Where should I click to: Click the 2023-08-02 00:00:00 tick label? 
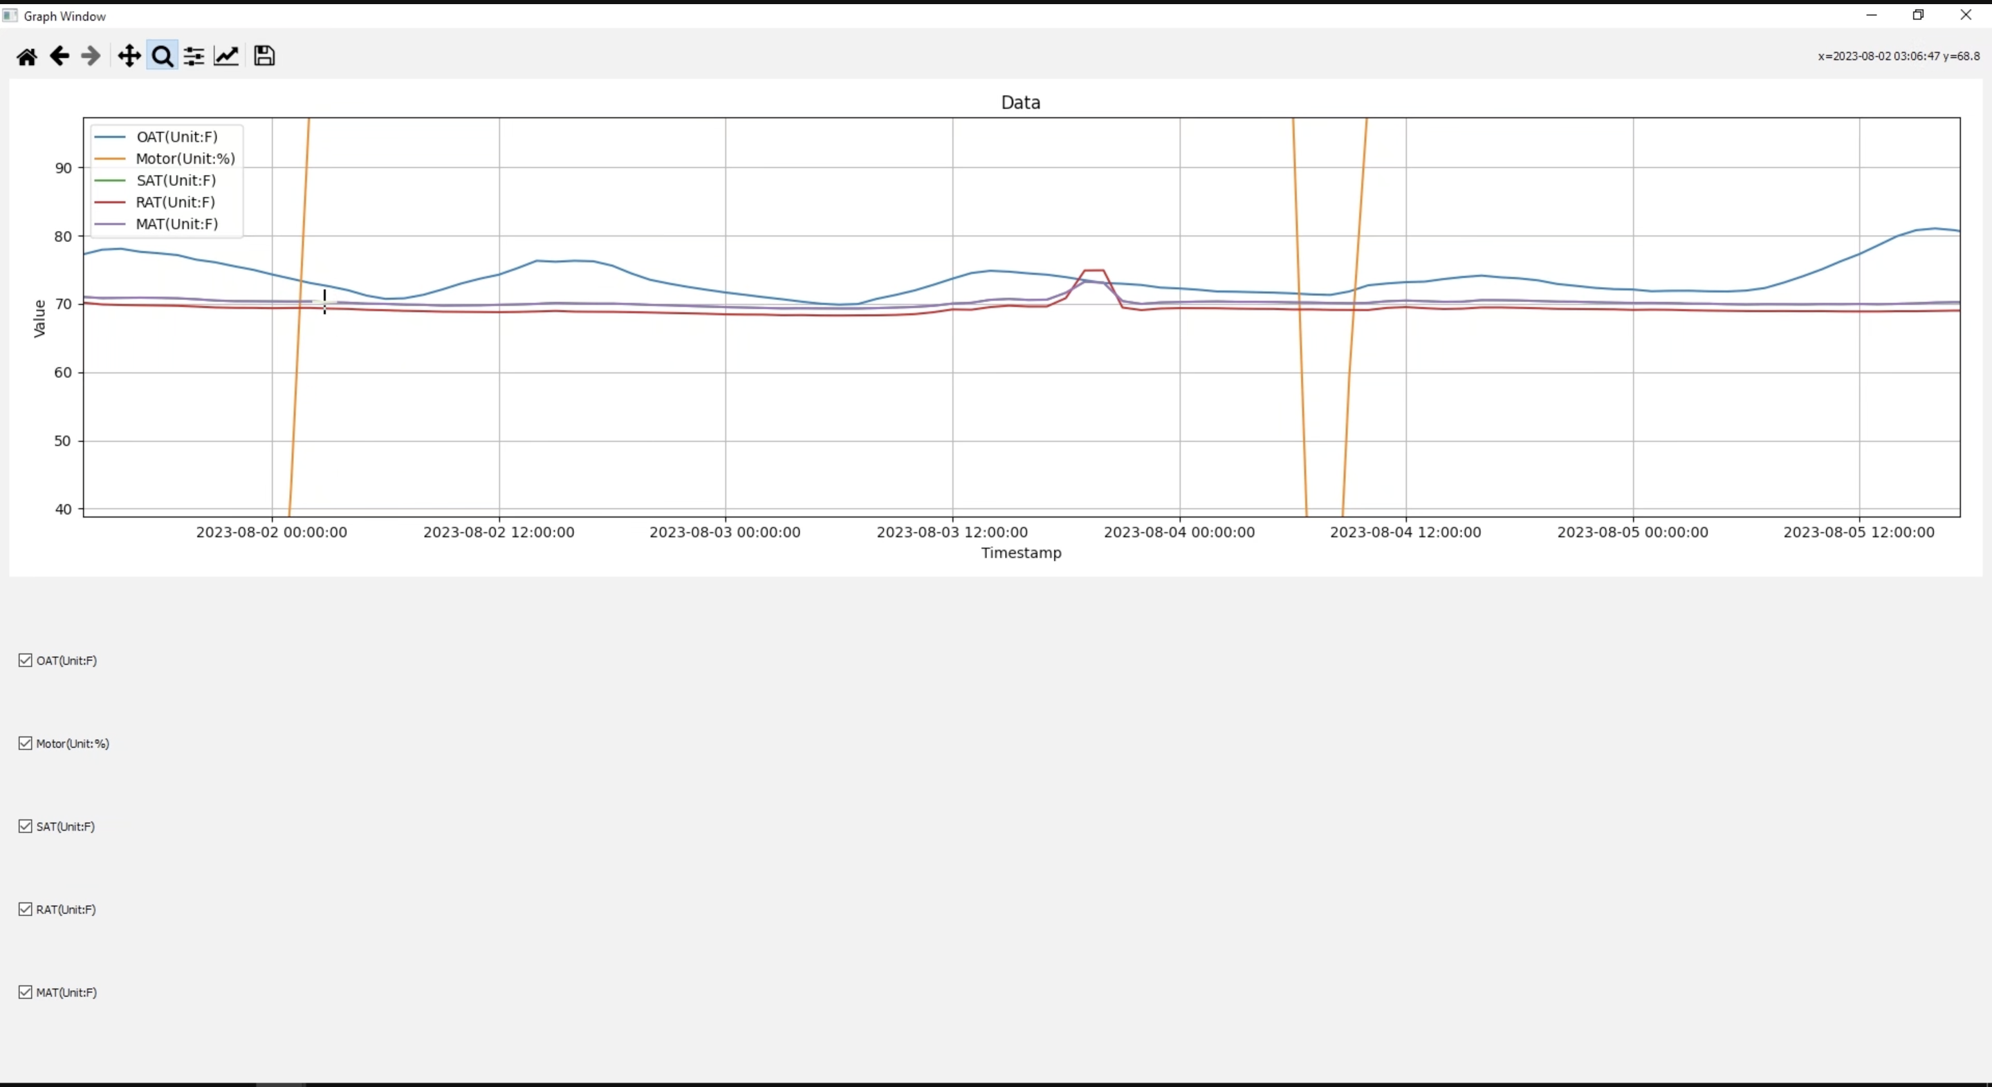[x=271, y=532]
